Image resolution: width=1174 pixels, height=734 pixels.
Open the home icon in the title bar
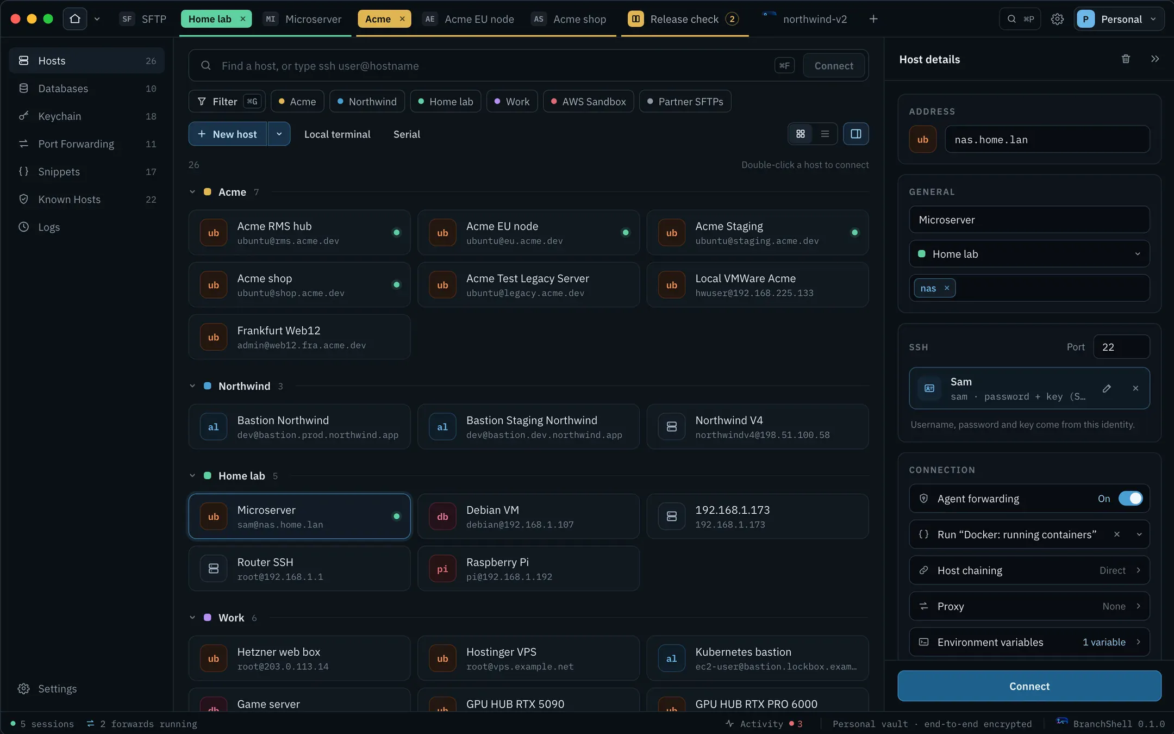pyautogui.click(x=75, y=19)
